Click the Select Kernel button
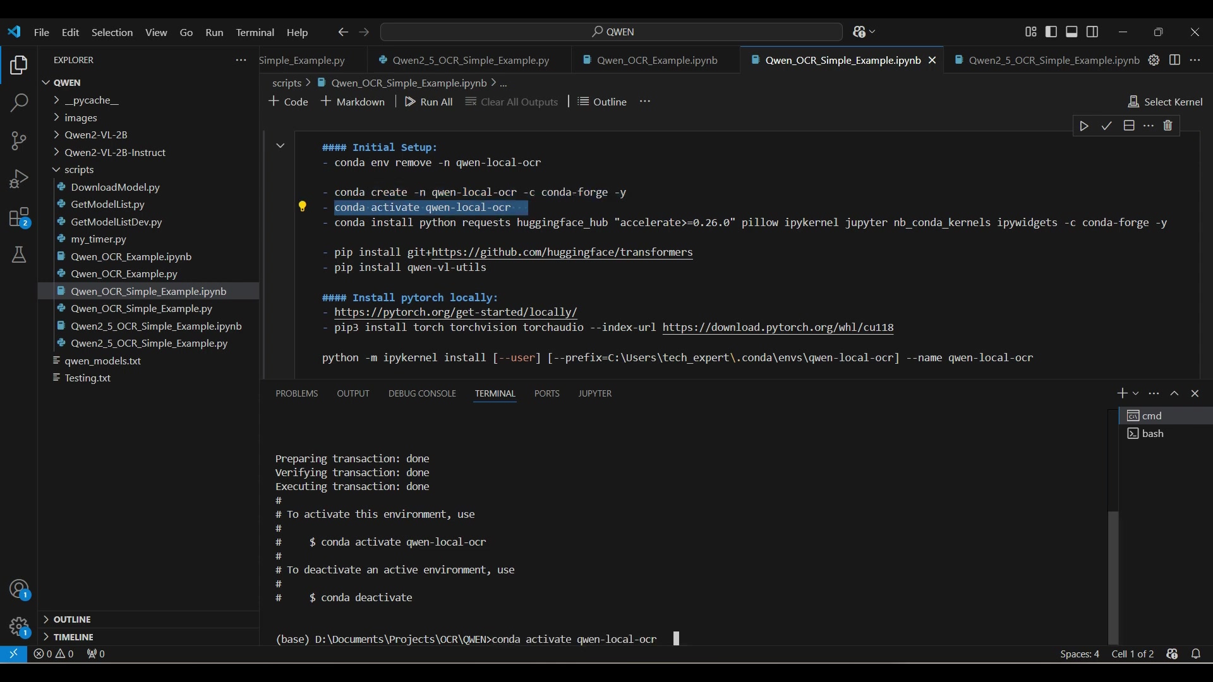Image resolution: width=1213 pixels, height=682 pixels. click(x=1165, y=102)
